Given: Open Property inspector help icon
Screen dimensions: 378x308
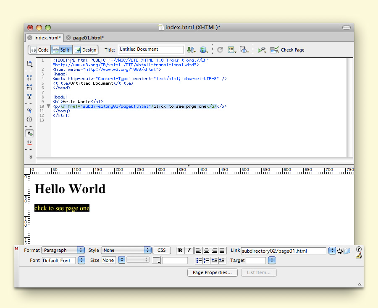Looking at the screenshot, I should pos(359,249).
